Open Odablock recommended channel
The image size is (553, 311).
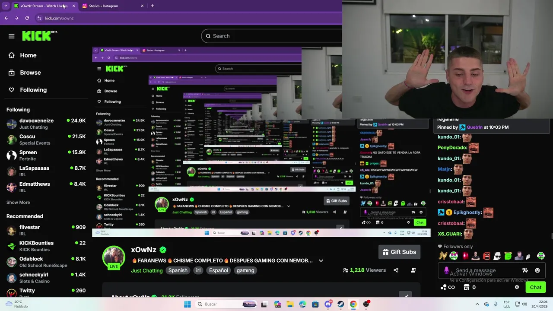[x=46, y=262]
